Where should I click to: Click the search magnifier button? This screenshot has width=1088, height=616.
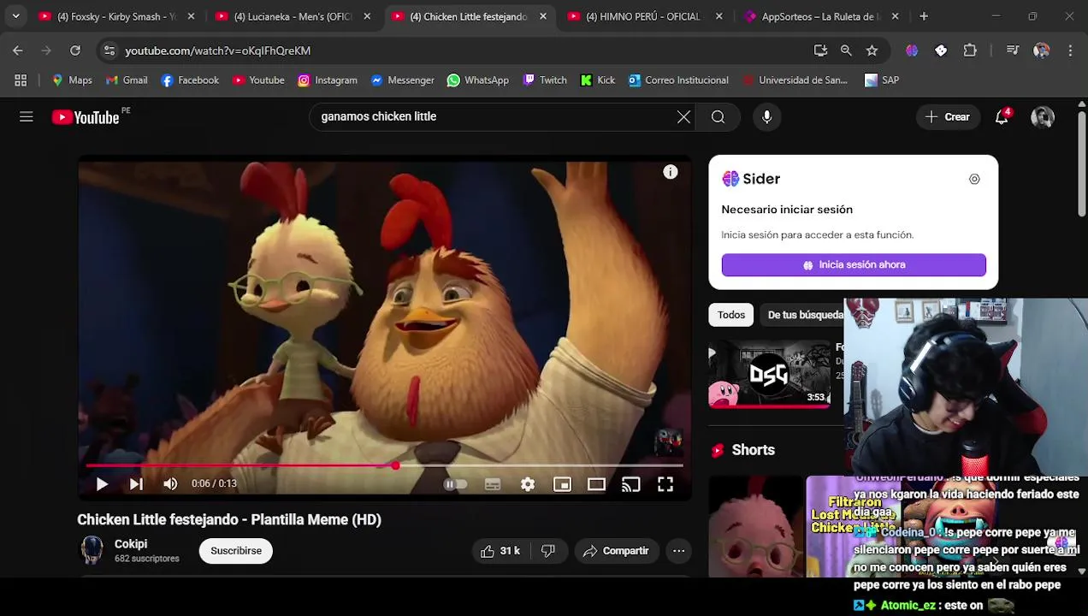point(718,117)
